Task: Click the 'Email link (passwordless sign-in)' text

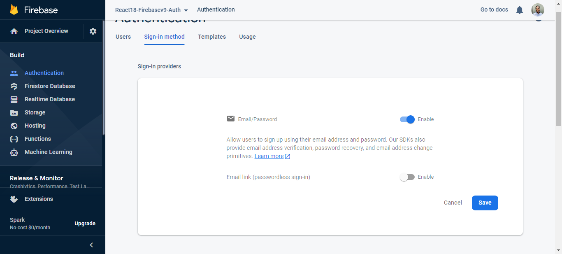Action: [x=268, y=177]
